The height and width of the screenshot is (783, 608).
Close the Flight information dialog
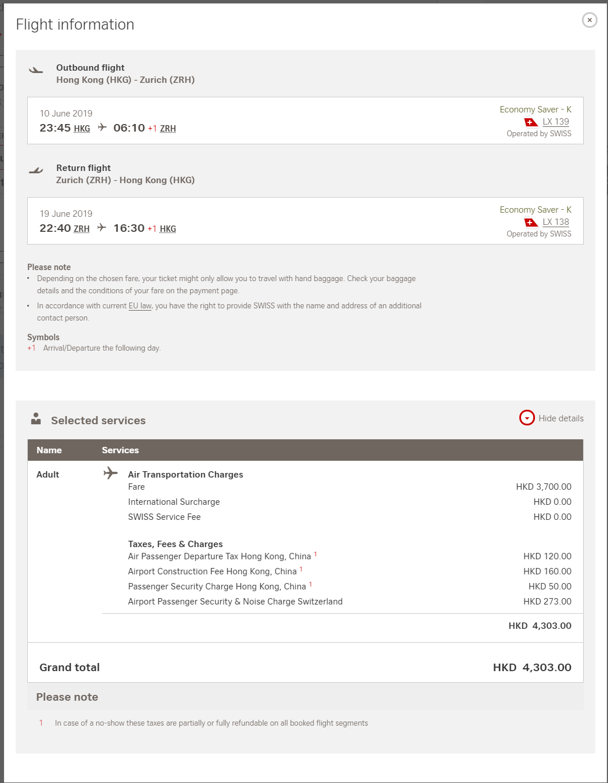pyautogui.click(x=589, y=20)
